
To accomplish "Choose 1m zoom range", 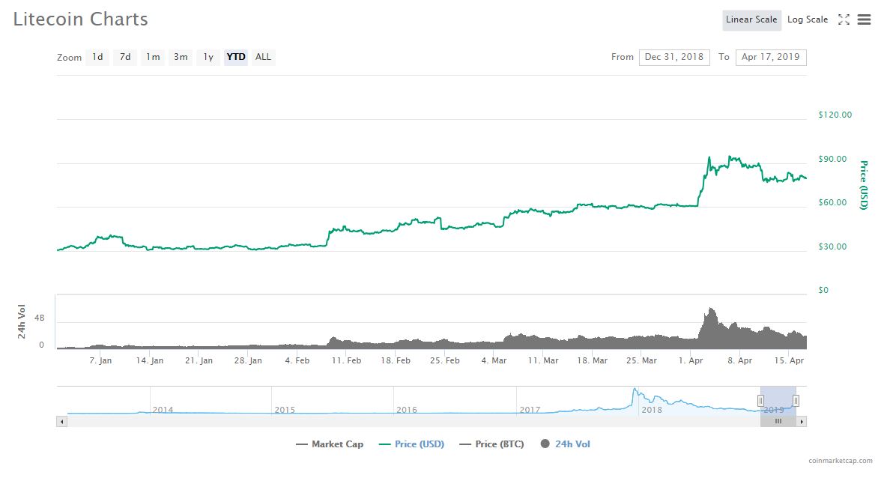I will 153,57.
